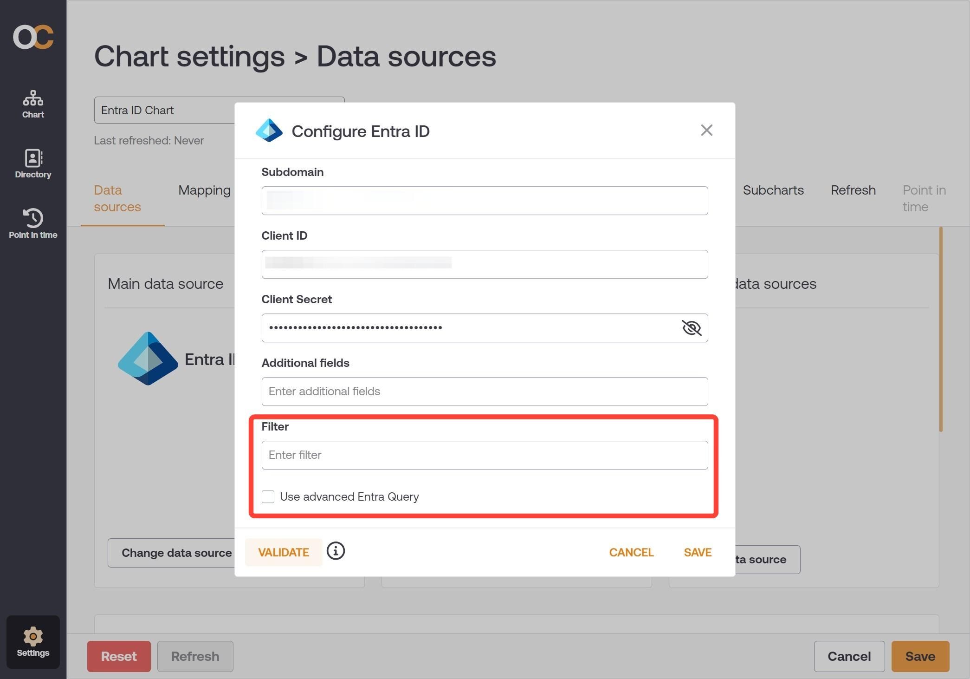Click the VALIDATE button
The height and width of the screenshot is (679, 970).
(284, 552)
